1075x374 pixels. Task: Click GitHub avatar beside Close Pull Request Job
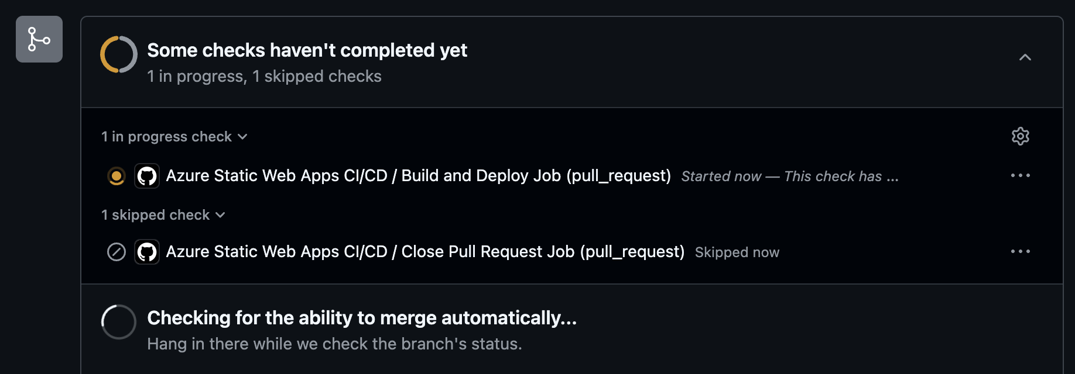[147, 252]
